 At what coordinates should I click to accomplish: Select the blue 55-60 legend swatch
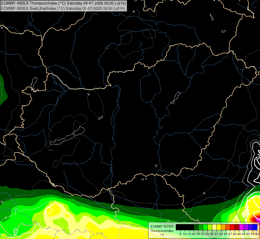[x=255, y=227]
